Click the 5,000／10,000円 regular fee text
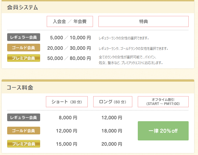Viewport: 198px width, 155px height. tap(70, 38)
